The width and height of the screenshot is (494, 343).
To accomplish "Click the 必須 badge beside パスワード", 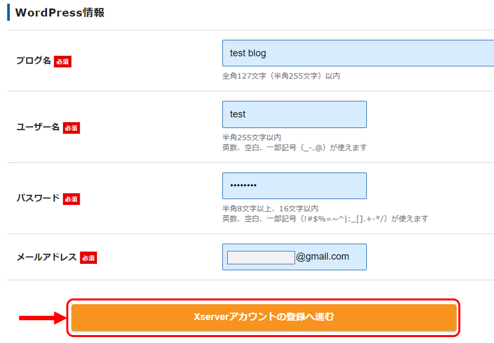I will click(71, 199).
